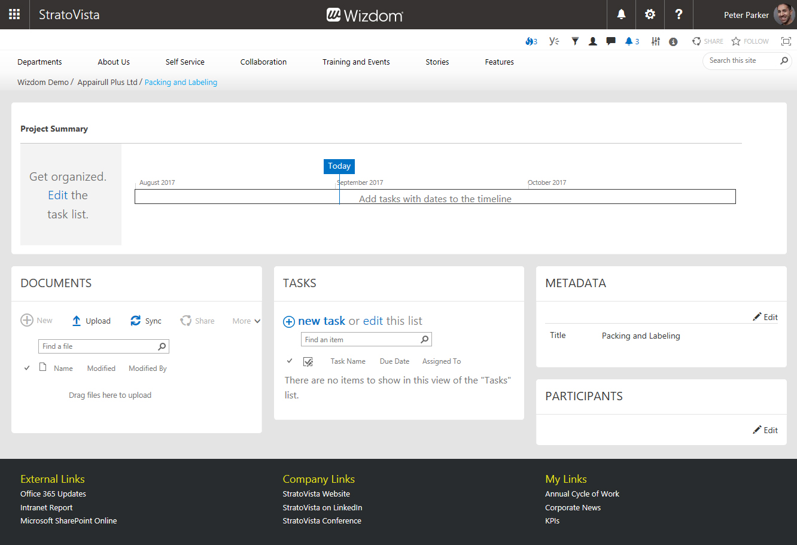Open the Departments menu

(39, 62)
